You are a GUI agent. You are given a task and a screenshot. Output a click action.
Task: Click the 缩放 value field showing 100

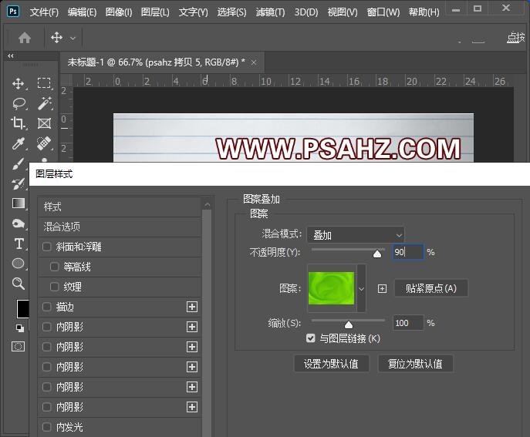[x=408, y=323]
